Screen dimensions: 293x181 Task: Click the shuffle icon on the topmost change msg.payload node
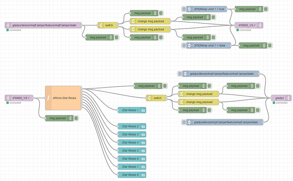pyautogui.click(x=132, y=21)
